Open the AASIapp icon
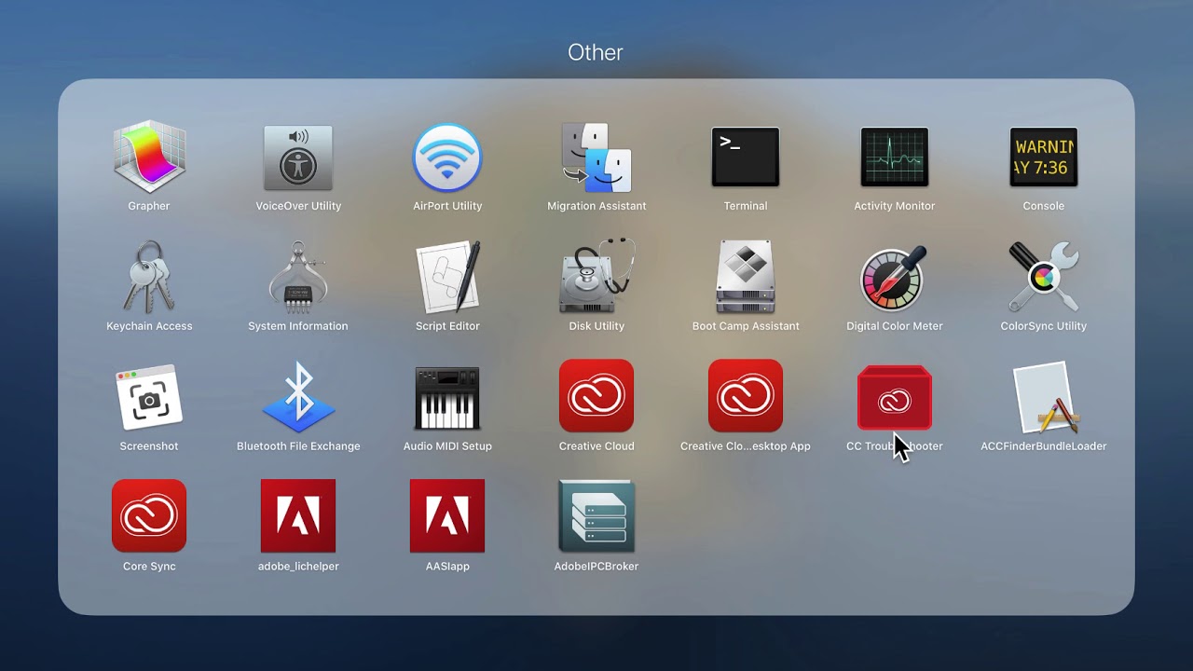 pyautogui.click(x=447, y=517)
